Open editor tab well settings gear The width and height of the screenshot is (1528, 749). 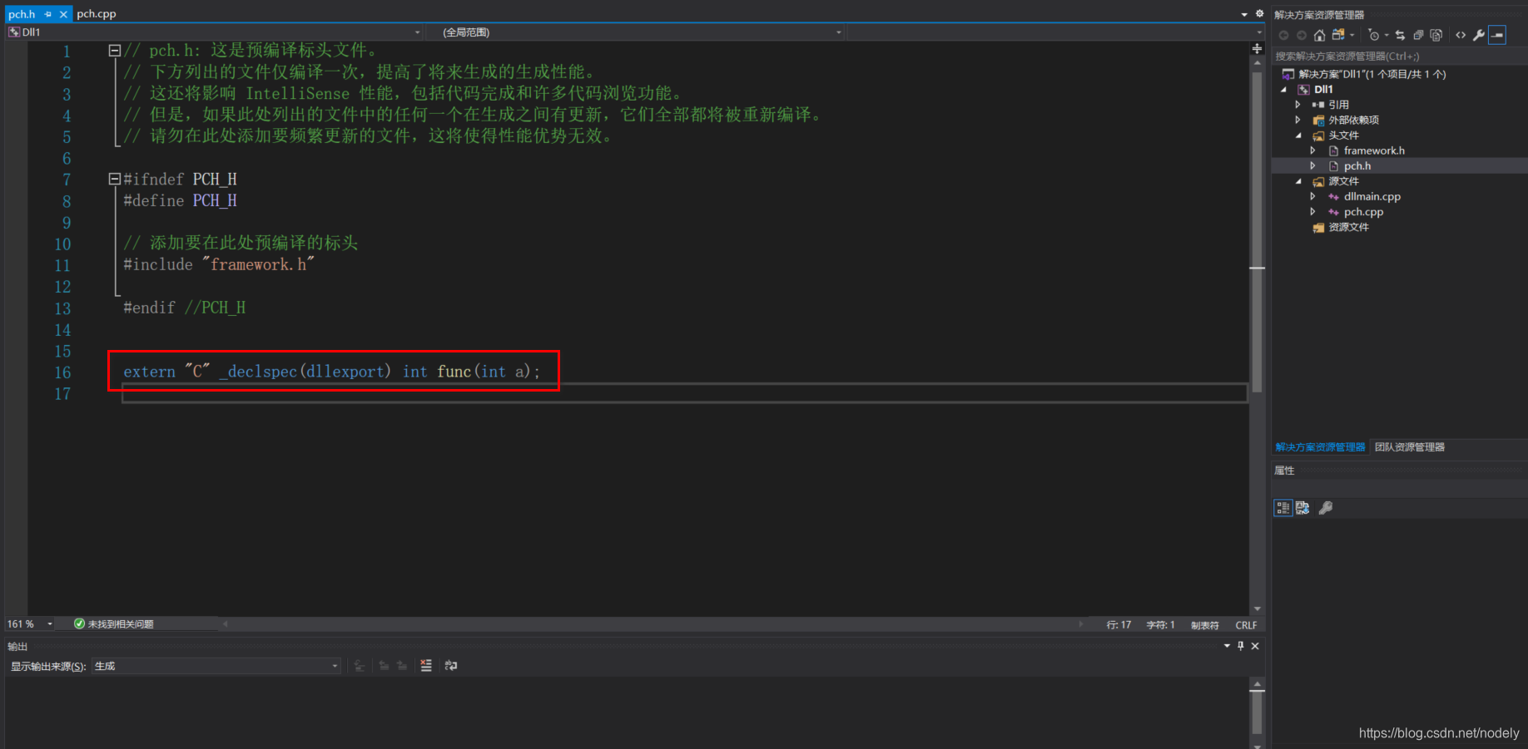pyautogui.click(x=1259, y=14)
